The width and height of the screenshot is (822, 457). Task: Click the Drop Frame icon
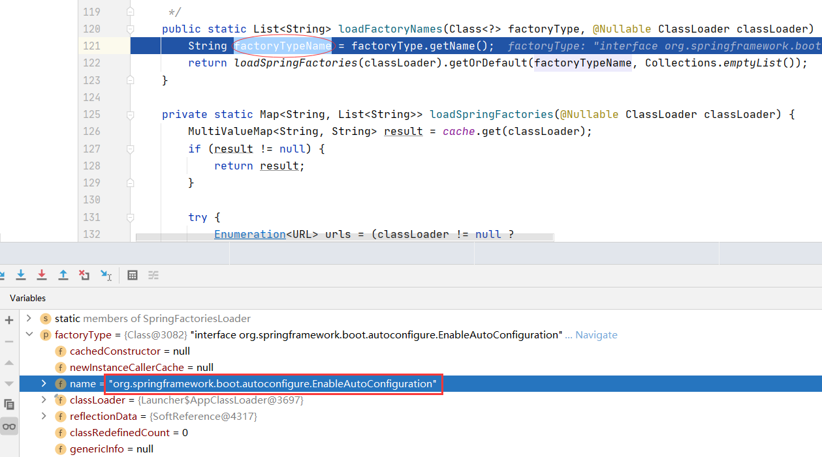point(84,275)
